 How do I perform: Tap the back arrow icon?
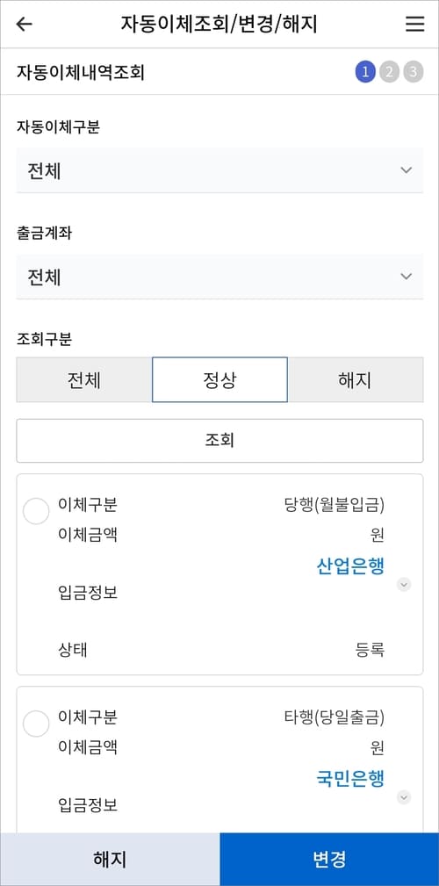[25, 25]
